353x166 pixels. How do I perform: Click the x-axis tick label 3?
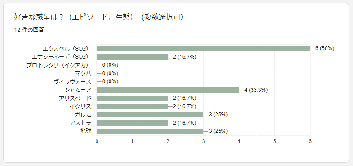(203, 141)
